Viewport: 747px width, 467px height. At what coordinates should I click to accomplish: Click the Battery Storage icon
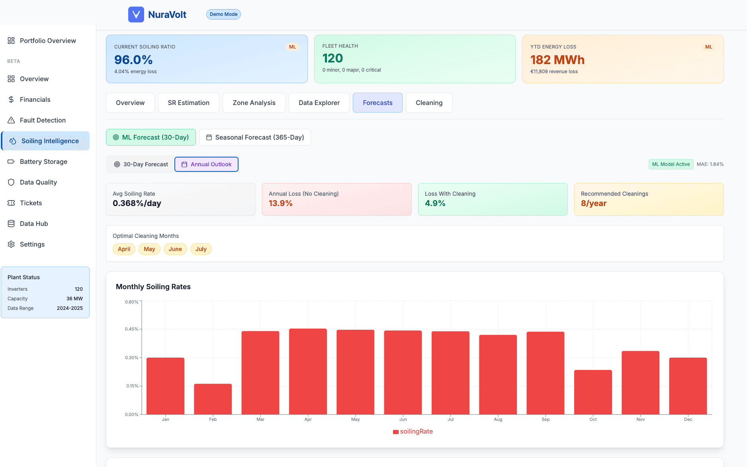(x=11, y=162)
